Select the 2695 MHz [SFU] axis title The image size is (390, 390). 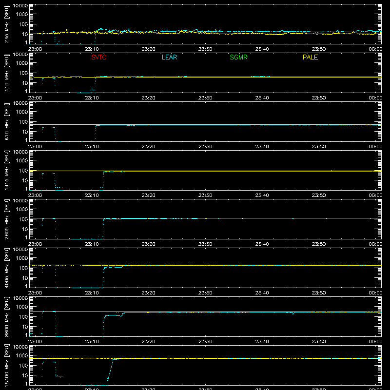pos(6,219)
